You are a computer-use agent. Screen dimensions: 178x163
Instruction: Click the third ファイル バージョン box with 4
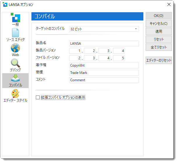104,58
